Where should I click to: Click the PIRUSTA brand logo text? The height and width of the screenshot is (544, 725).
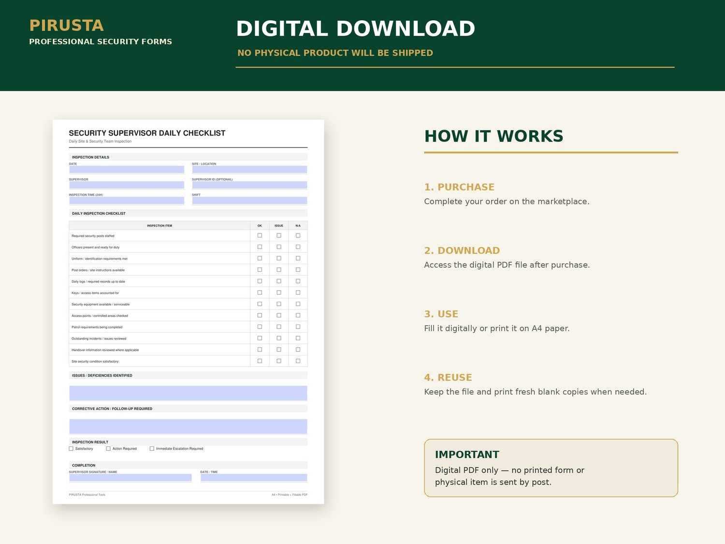click(x=66, y=25)
